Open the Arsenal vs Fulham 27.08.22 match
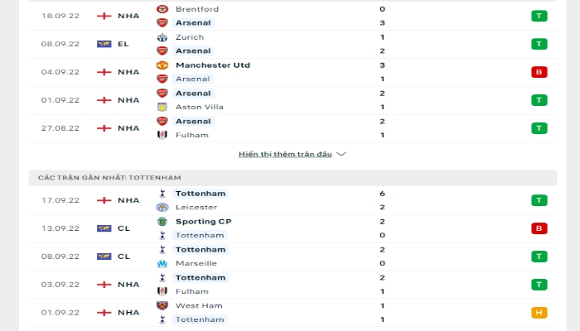This screenshot has width=580, height=331. [x=292, y=128]
